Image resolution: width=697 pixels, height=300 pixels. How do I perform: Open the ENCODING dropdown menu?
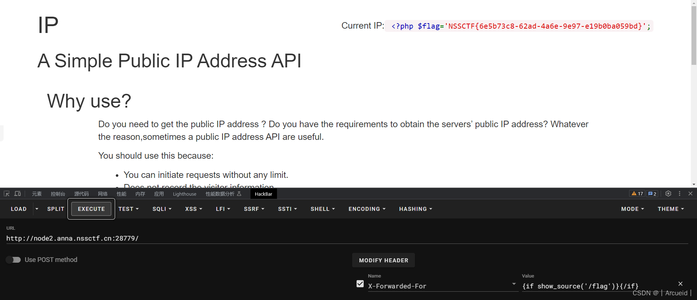point(367,209)
